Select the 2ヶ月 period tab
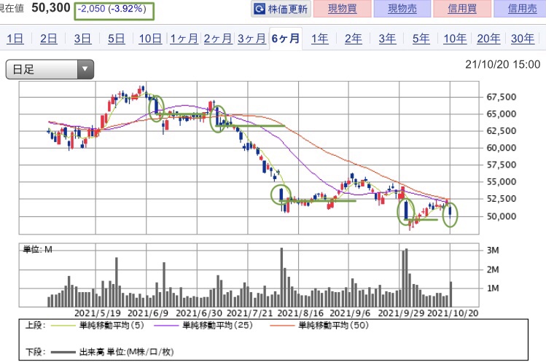Viewport: 546px width, 362px height. [218, 39]
